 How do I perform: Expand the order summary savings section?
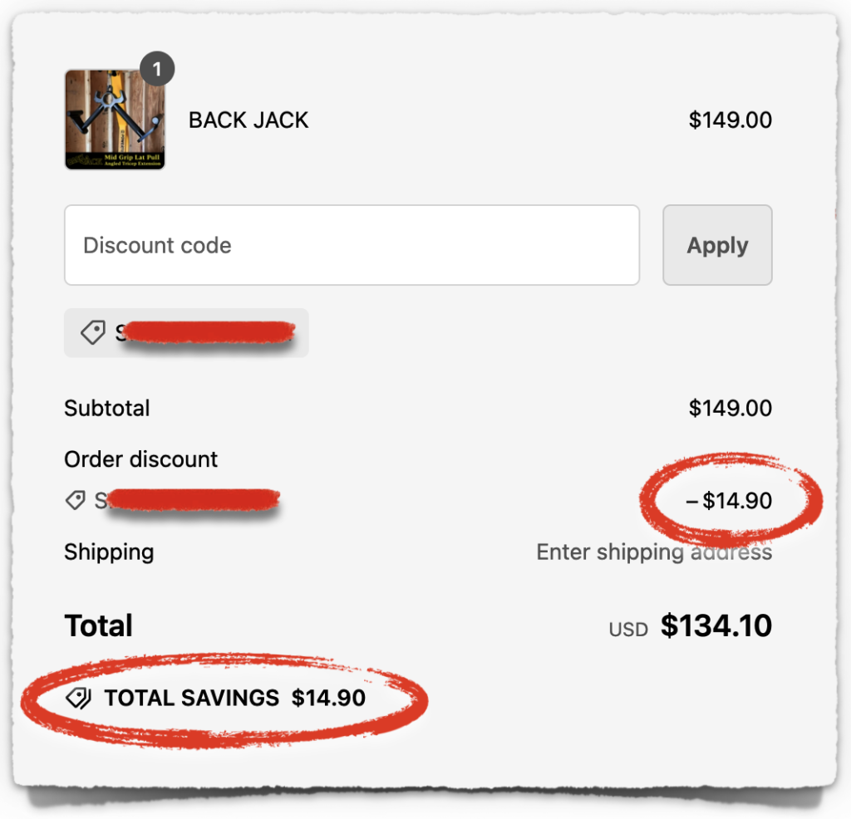click(234, 698)
